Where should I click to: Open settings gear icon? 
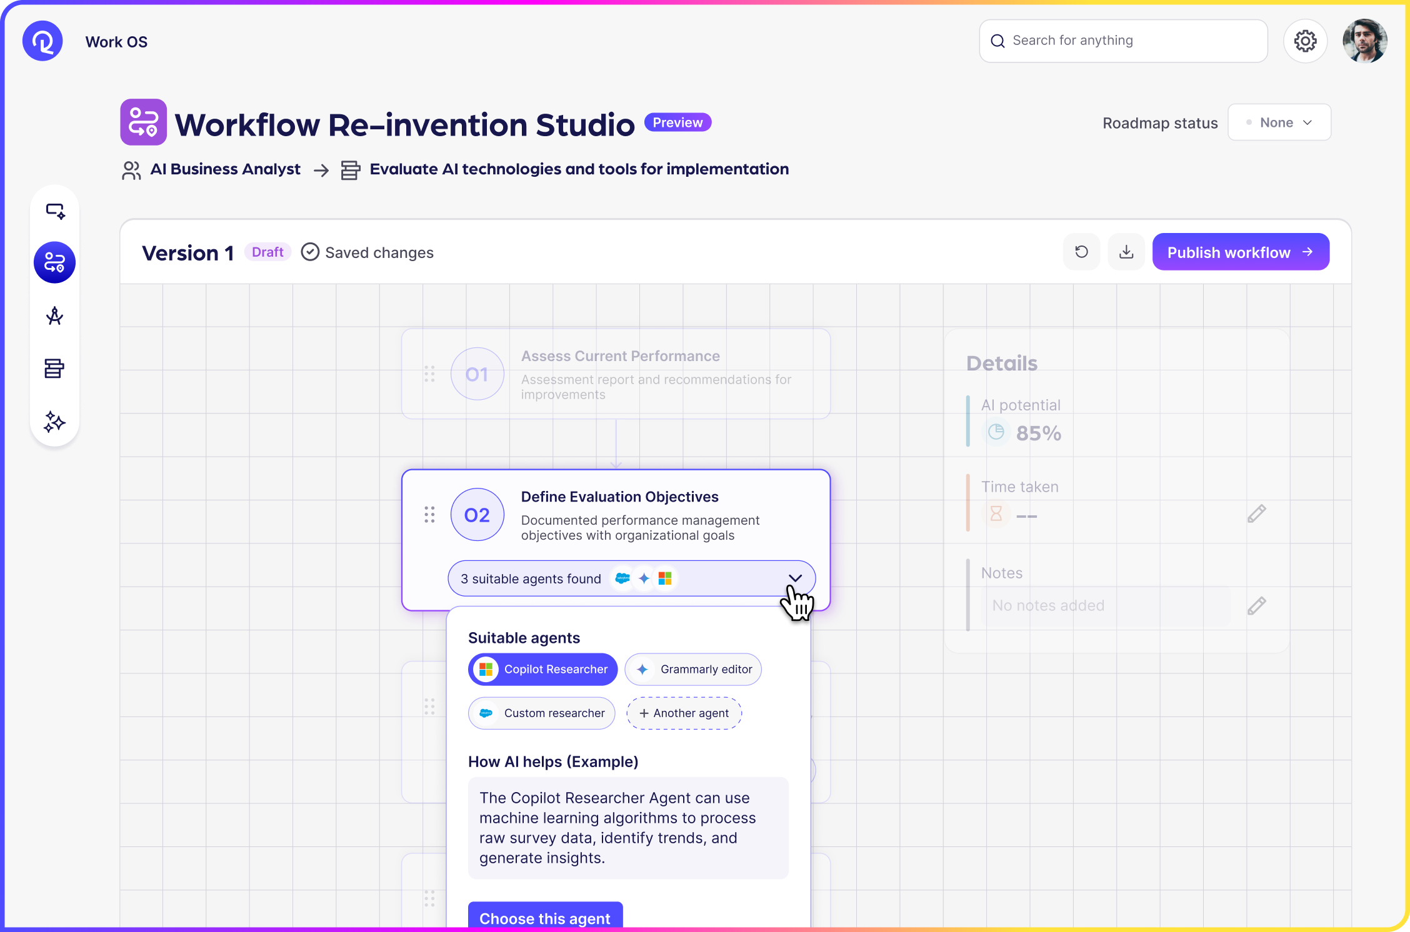coord(1305,41)
